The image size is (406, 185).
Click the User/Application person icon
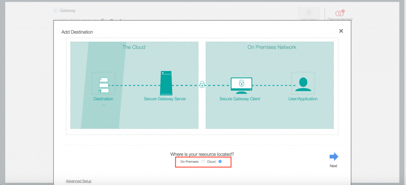point(303,84)
